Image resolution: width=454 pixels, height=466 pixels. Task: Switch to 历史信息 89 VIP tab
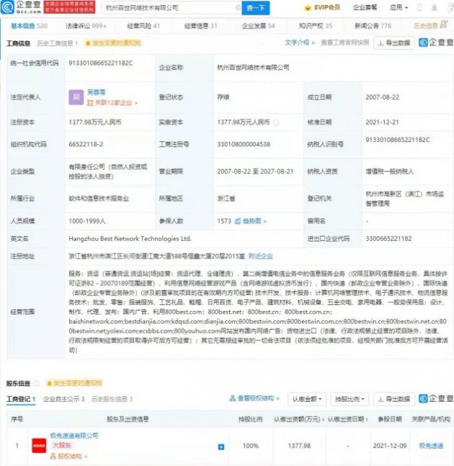coord(431,25)
